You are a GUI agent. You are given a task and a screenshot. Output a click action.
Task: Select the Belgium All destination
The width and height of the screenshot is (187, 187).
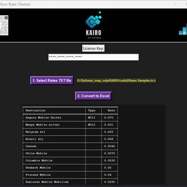point(35,132)
